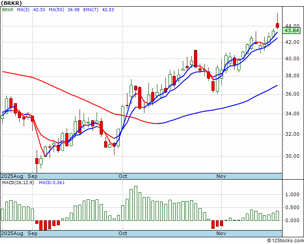Viewport: 304px width, 244px height.
Task: Open the 12Stocks.com copyright link
Action: coord(285,241)
